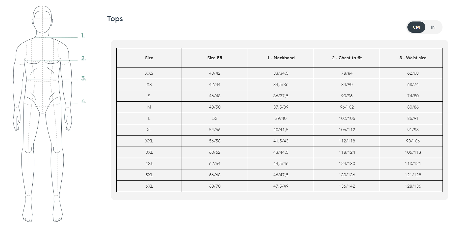The width and height of the screenshot is (466, 227).
Task: Select the 6XL size row label
Action: pyautogui.click(x=149, y=186)
